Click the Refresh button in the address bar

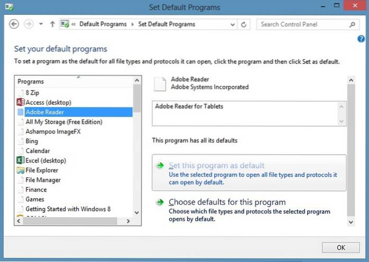tap(244, 24)
